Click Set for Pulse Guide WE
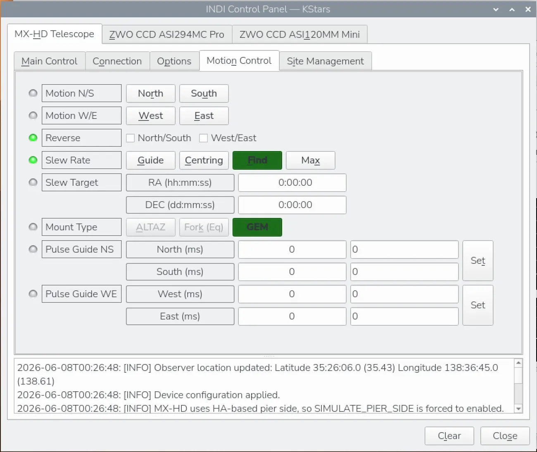This screenshot has width=537, height=452. (x=478, y=305)
